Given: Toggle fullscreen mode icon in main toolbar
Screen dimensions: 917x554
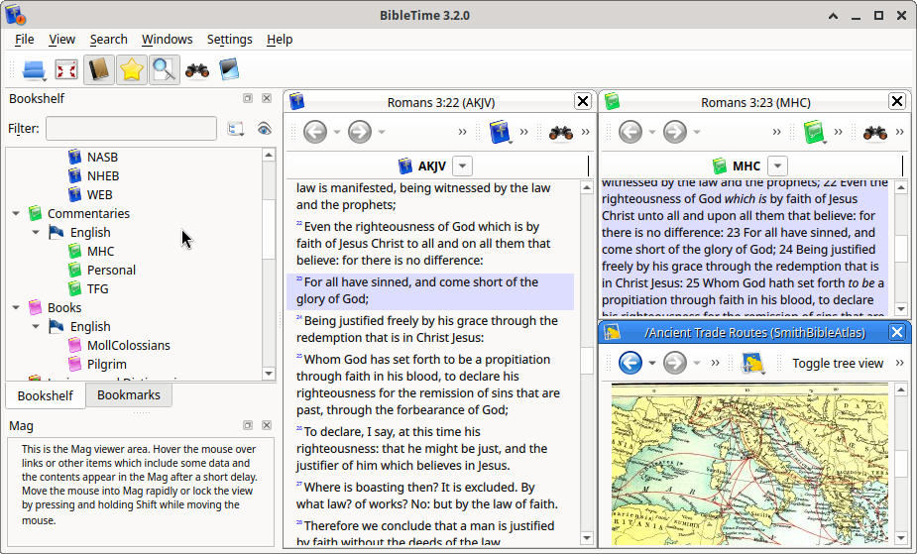Looking at the screenshot, I should (x=66, y=70).
